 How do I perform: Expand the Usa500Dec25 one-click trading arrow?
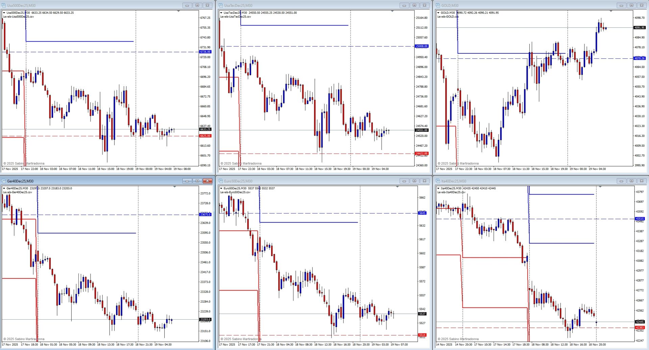pos(4,13)
